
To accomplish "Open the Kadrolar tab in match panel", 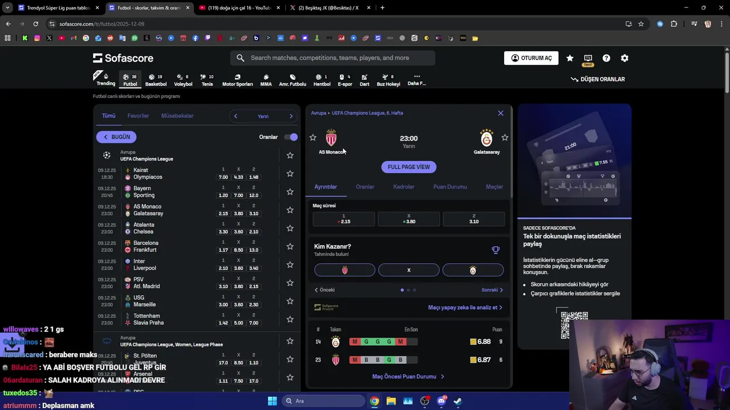I will [404, 187].
